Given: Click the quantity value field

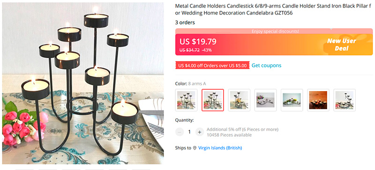Looking at the screenshot, I should coord(189,132).
